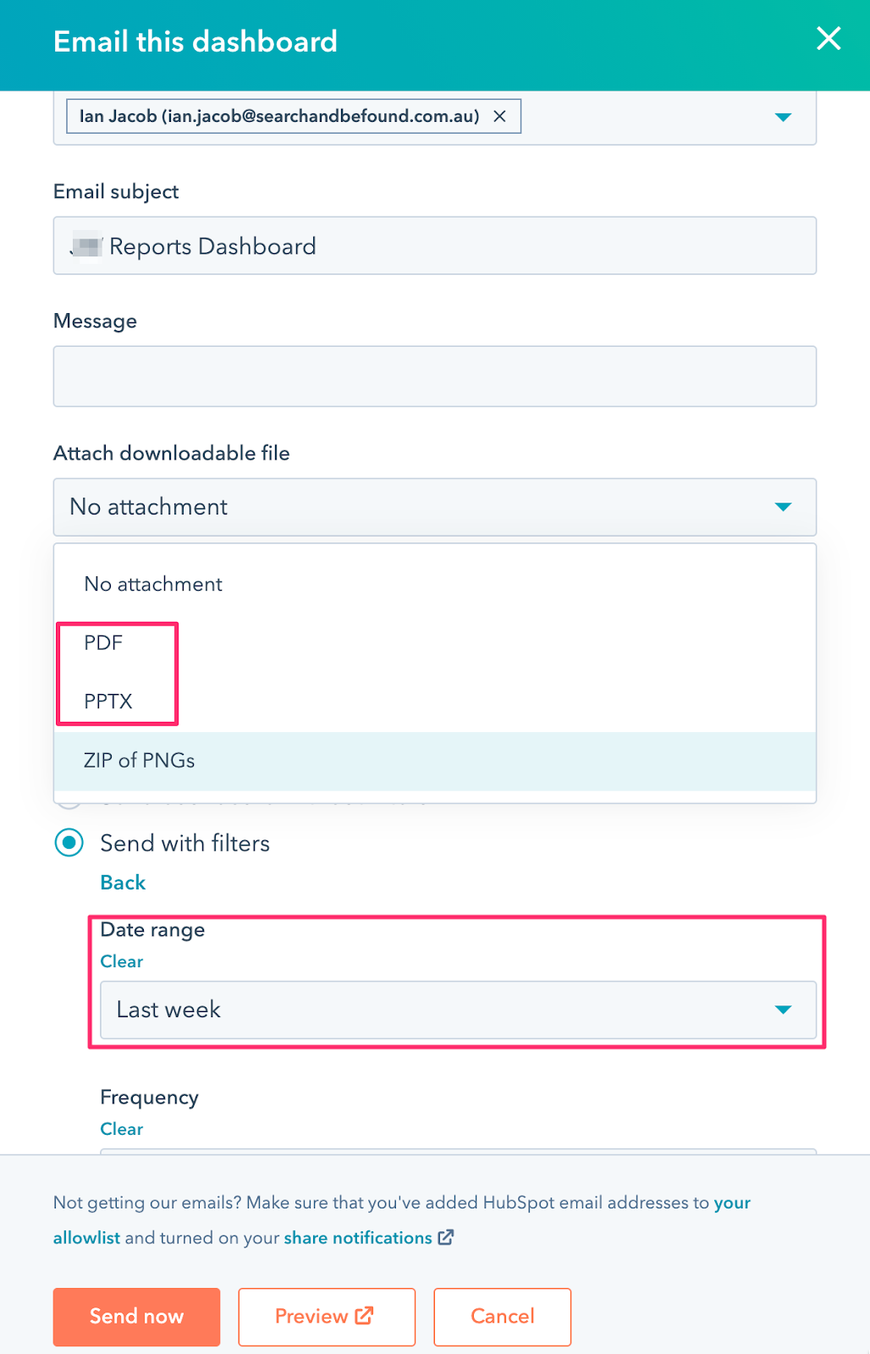Click the Back link
870x1354 pixels.
123,883
